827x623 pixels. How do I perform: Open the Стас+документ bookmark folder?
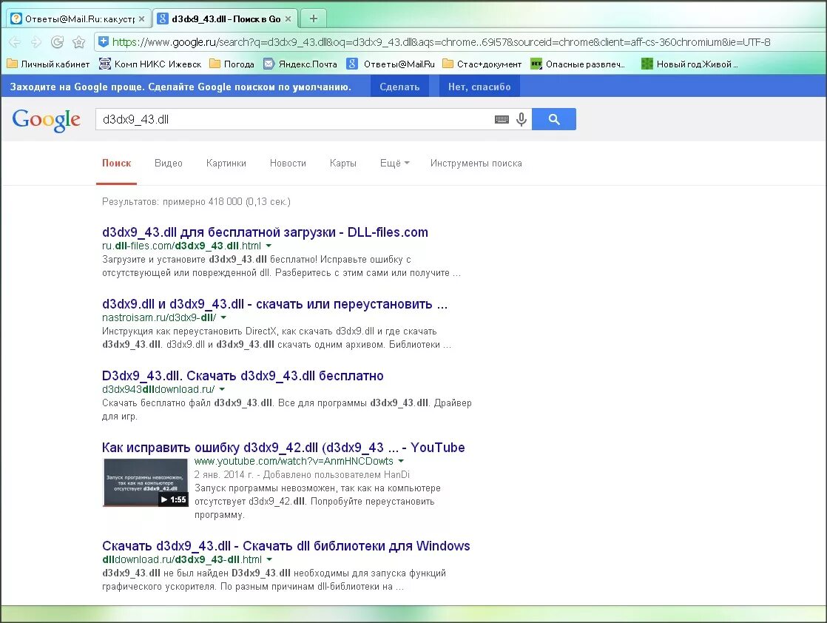(482, 64)
